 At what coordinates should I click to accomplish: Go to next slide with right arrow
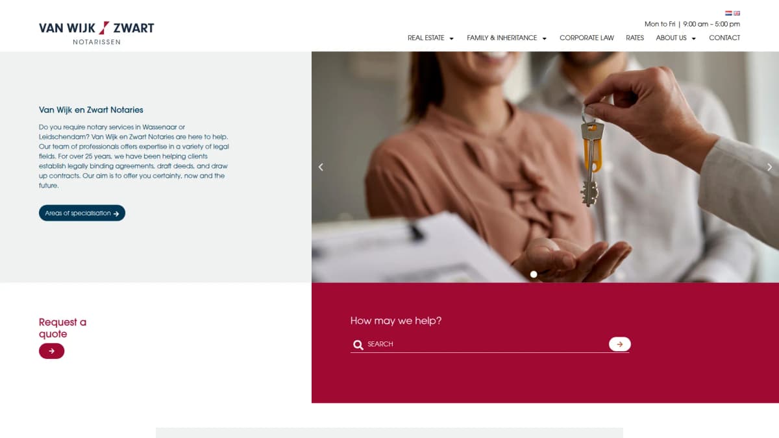click(x=770, y=167)
